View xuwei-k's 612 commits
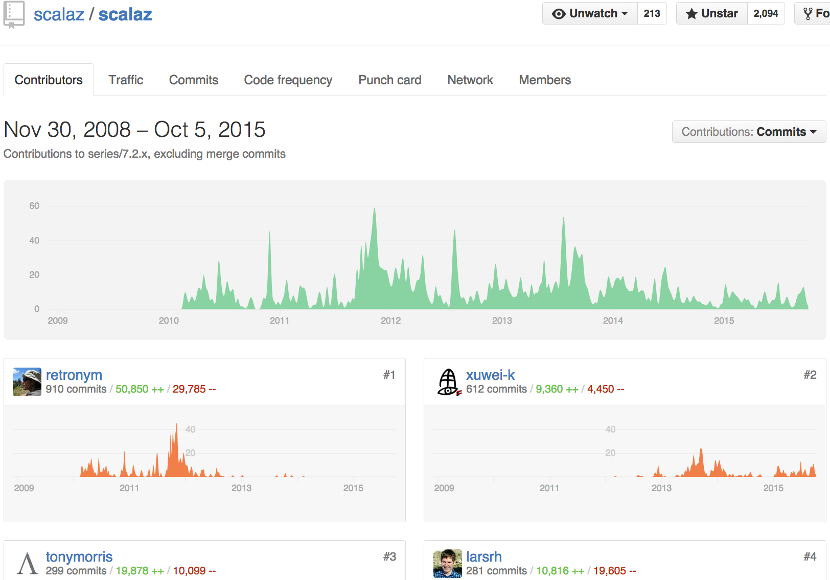The width and height of the screenshot is (830, 580). (496, 389)
